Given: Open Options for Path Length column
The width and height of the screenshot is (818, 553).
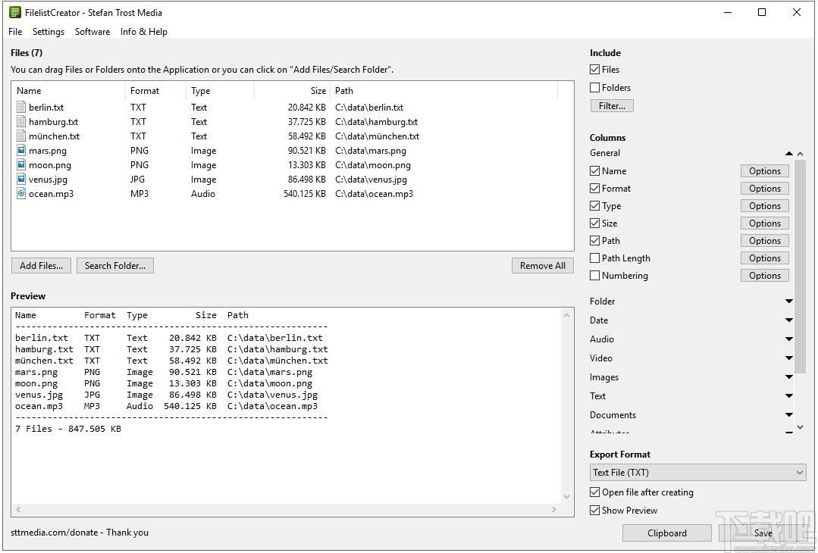Looking at the screenshot, I should 765,258.
